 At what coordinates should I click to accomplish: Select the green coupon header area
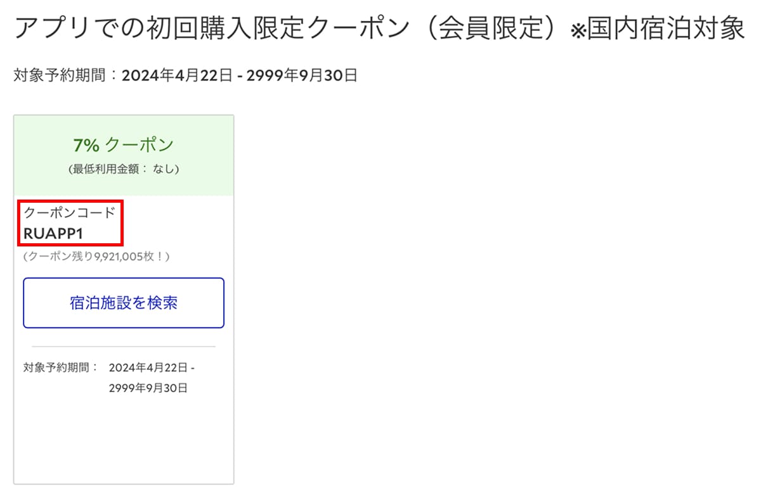point(123,154)
